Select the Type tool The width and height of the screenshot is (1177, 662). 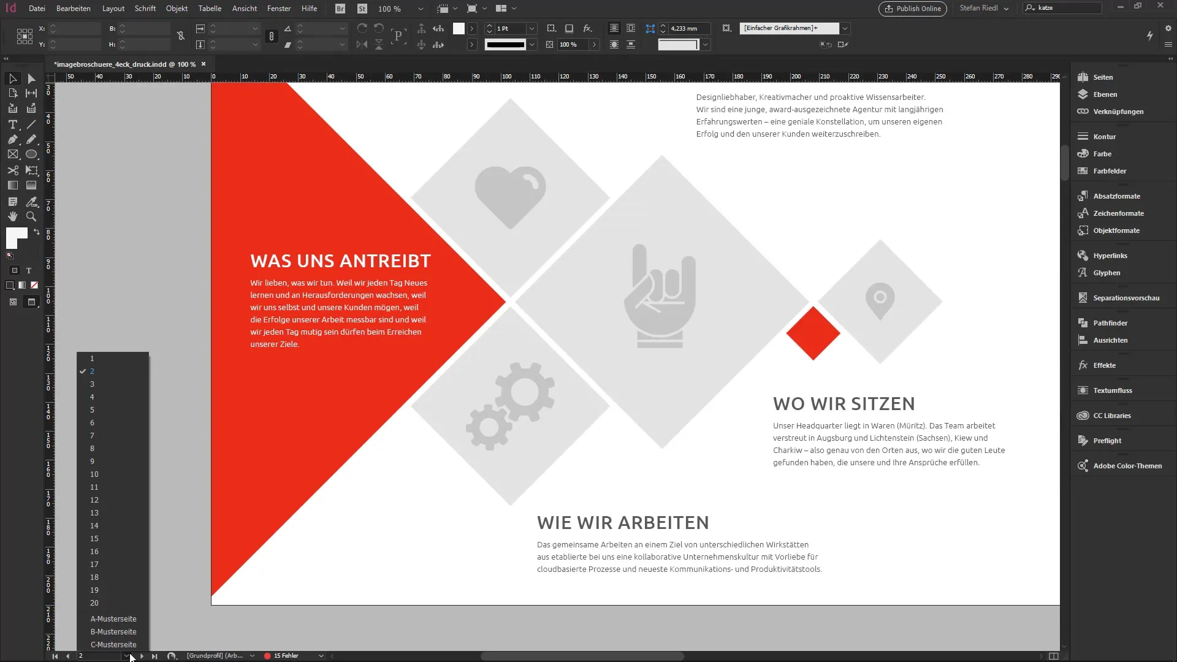12,124
